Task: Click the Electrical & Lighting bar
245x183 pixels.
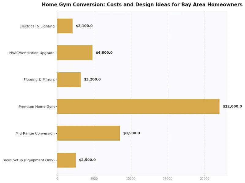Action: tap(64, 26)
